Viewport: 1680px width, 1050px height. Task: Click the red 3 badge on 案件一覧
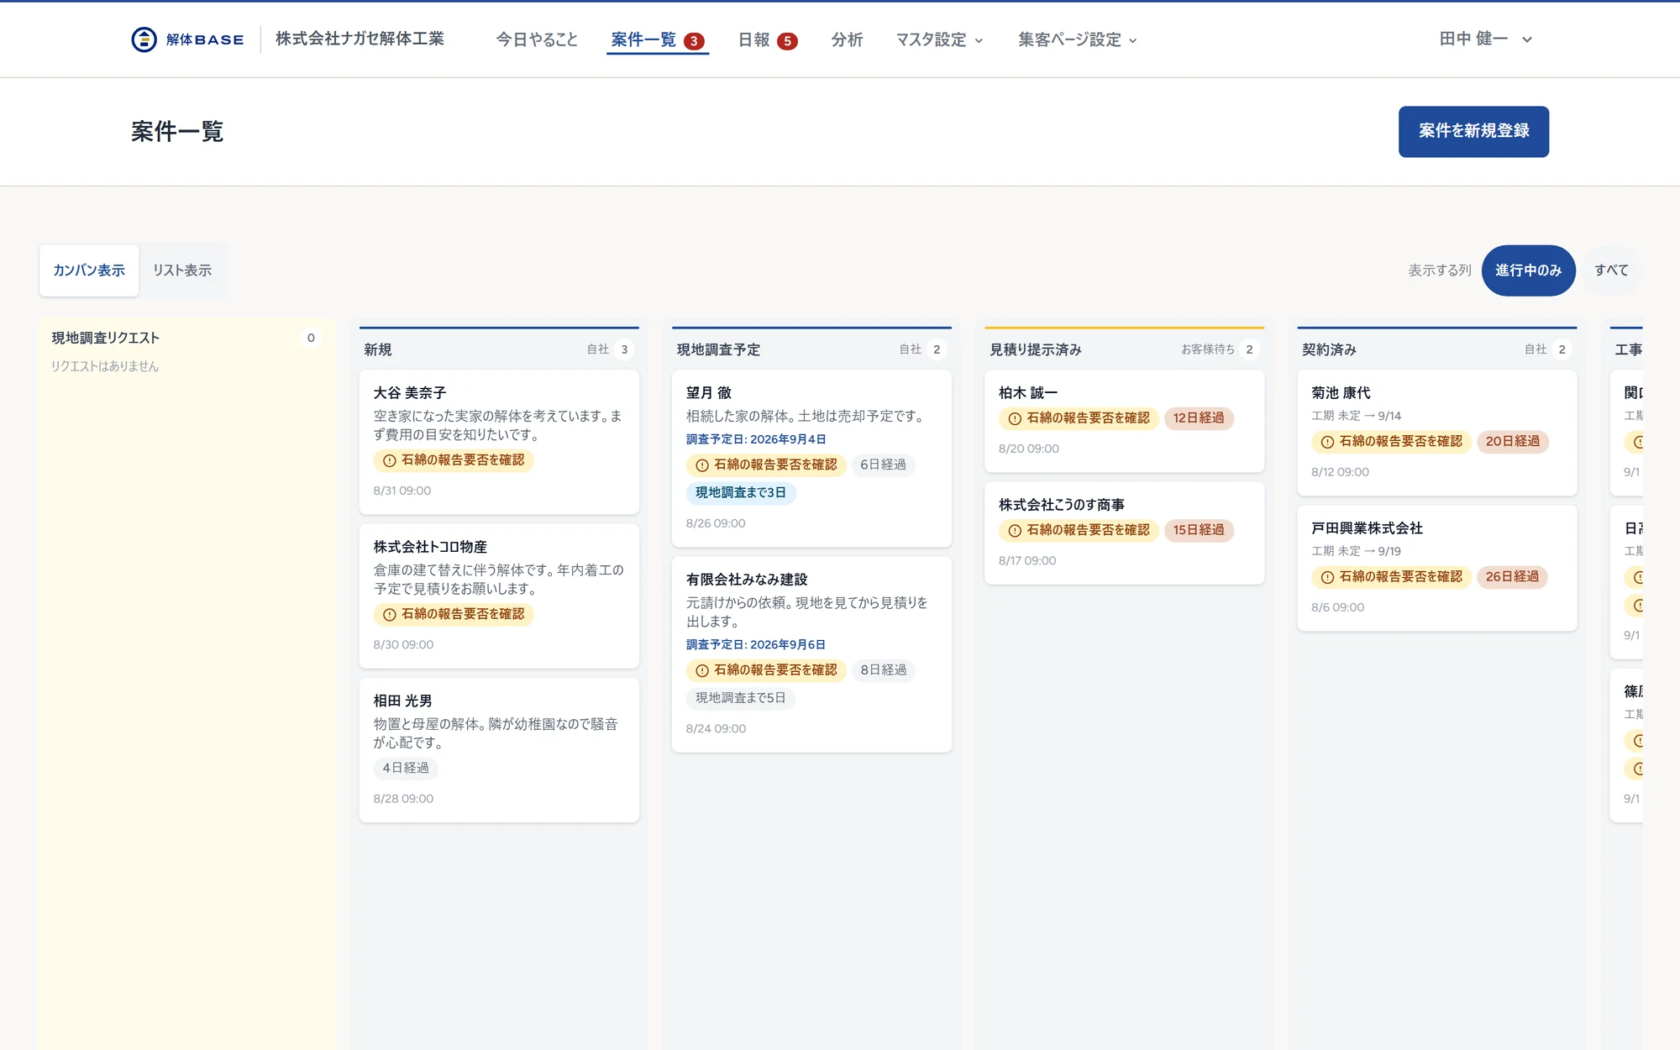point(694,41)
